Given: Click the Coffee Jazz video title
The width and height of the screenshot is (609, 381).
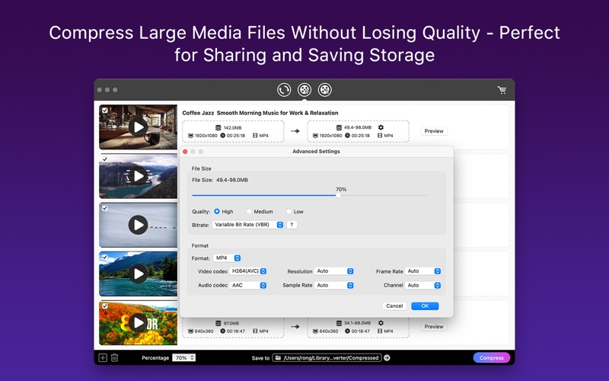Looking at the screenshot, I should point(260,113).
